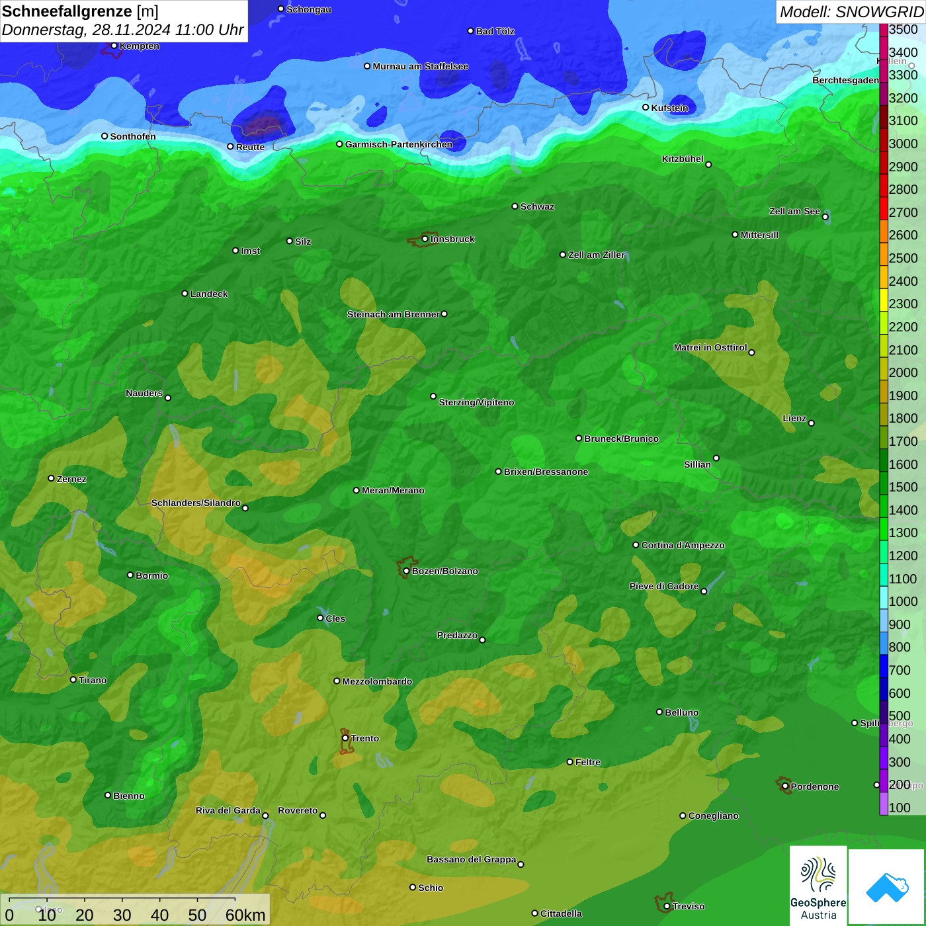Click the Bormio location dot
This screenshot has height=926, width=926.
(x=130, y=575)
